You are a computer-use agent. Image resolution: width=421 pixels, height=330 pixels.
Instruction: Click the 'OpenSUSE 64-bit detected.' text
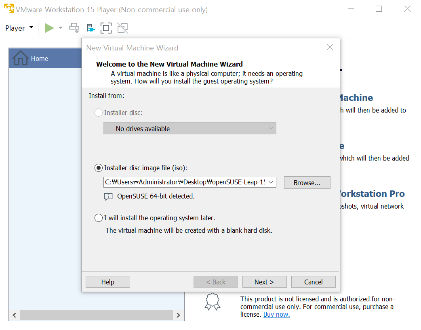pyautogui.click(x=156, y=196)
